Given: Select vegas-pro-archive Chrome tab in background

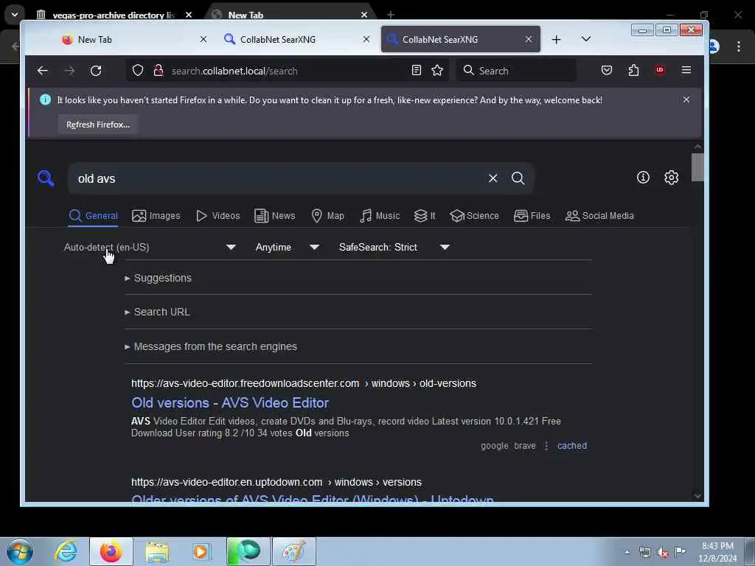Looking at the screenshot, I should click(x=113, y=15).
